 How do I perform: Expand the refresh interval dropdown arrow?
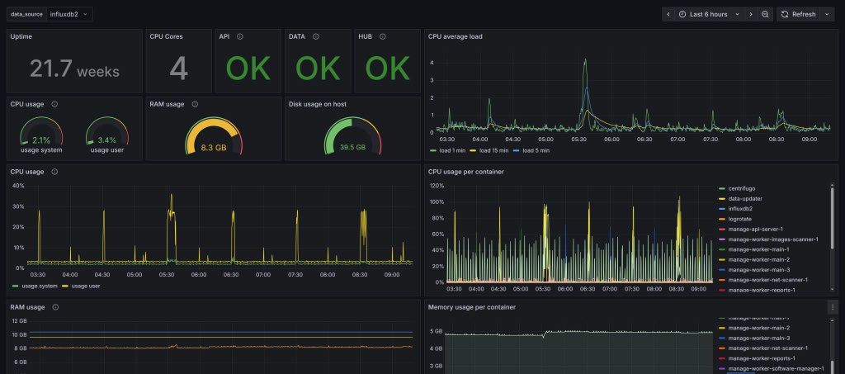[x=828, y=14]
